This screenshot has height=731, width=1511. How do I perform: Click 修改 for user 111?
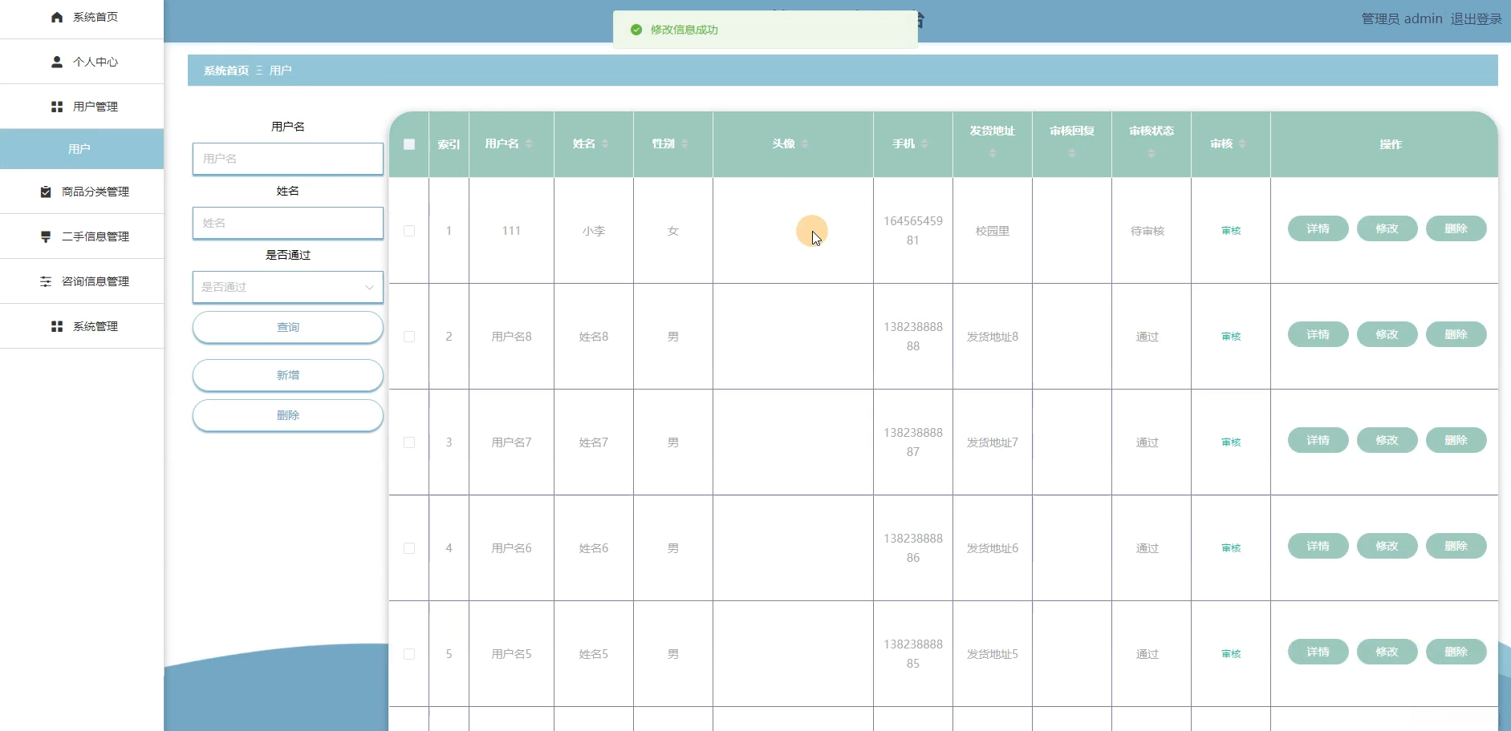[x=1387, y=228]
